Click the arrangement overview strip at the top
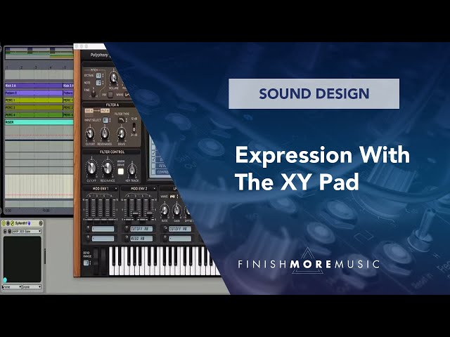450x337 pixels. click(39, 53)
